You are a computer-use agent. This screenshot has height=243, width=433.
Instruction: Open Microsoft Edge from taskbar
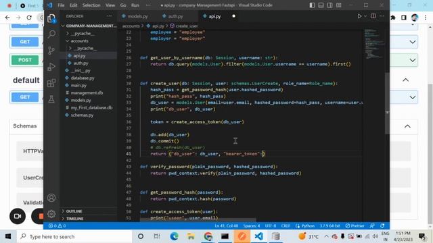[175, 236]
